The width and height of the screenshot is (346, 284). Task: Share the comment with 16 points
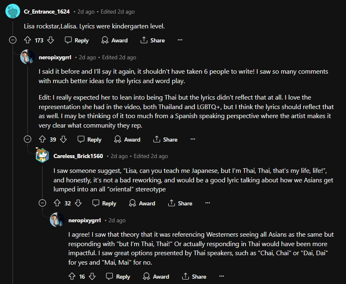[194, 277]
